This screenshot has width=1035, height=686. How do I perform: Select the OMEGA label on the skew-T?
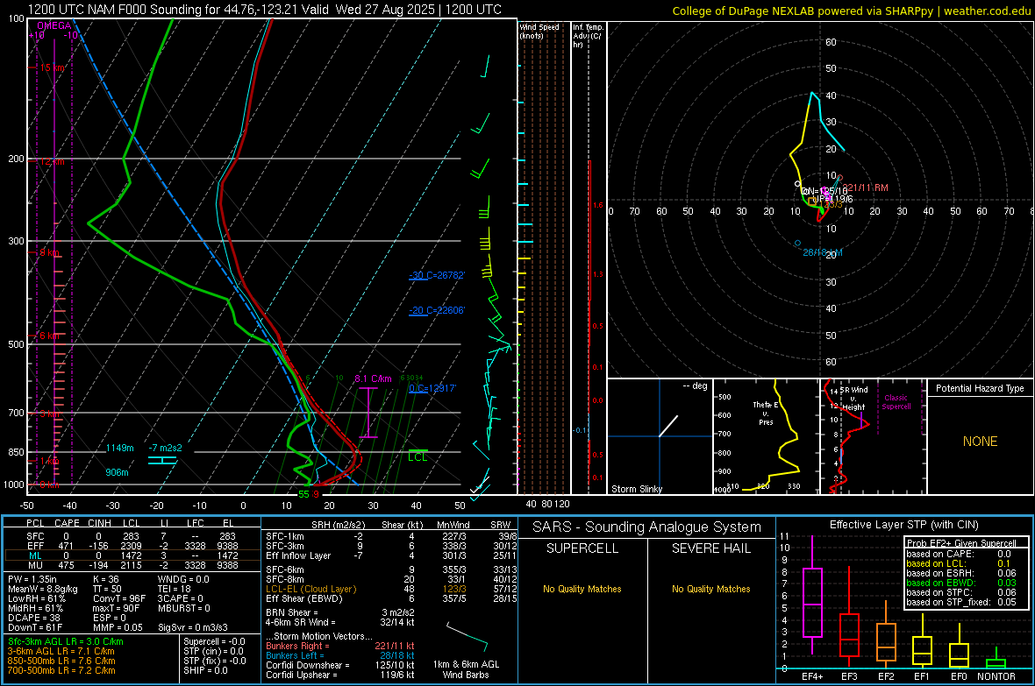point(54,25)
